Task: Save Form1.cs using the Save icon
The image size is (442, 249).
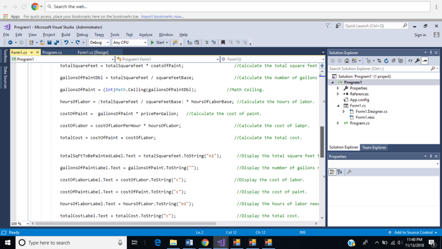Action: tap(49, 42)
